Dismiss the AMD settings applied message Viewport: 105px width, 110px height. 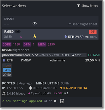[x=55, y=101]
